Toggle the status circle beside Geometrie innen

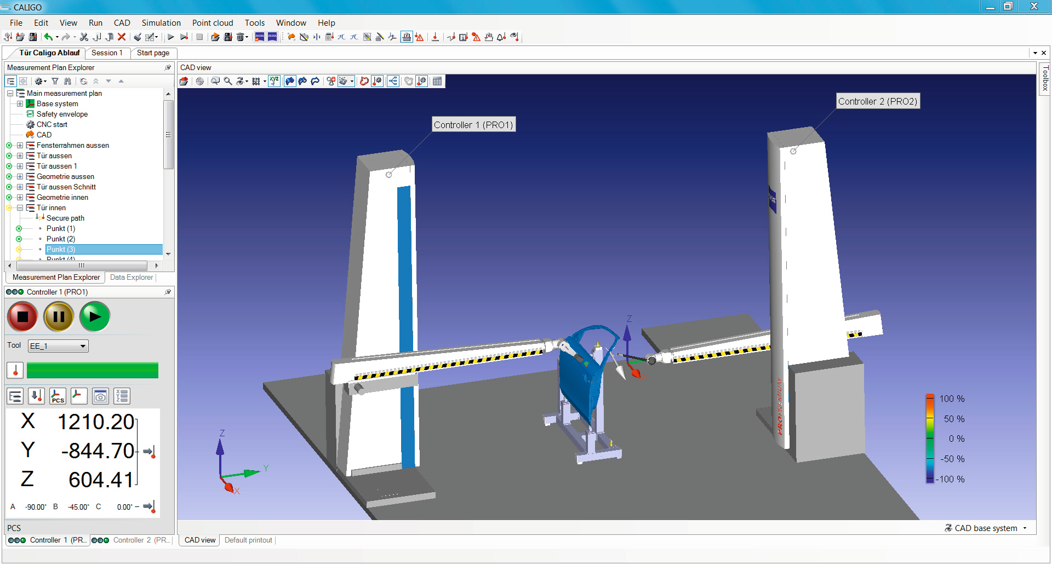pos(9,198)
